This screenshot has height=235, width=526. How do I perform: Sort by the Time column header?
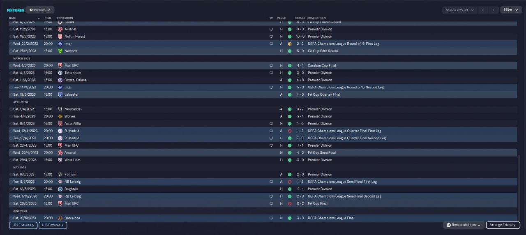pyautogui.click(x=48, y=18)
